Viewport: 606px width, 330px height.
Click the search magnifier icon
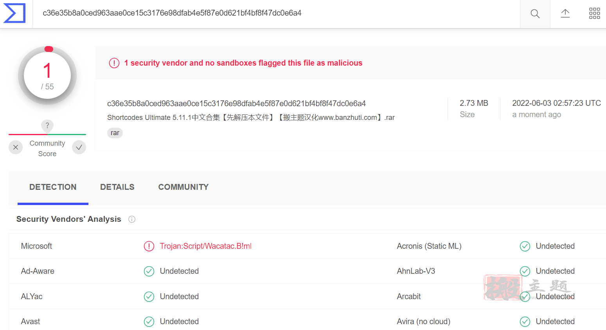click(535, 14)
